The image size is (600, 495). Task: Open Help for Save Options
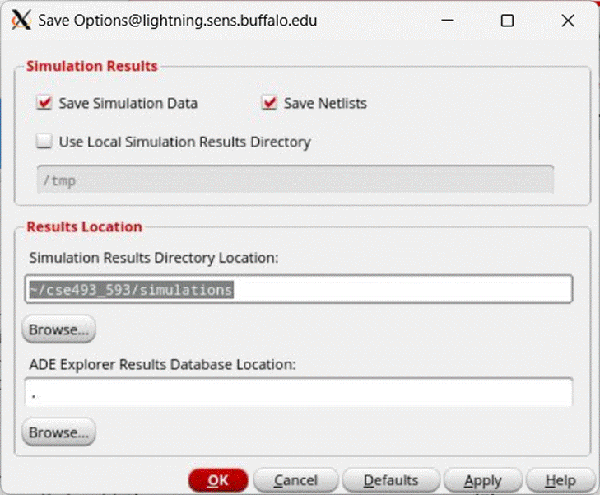(x=560, y=480)
